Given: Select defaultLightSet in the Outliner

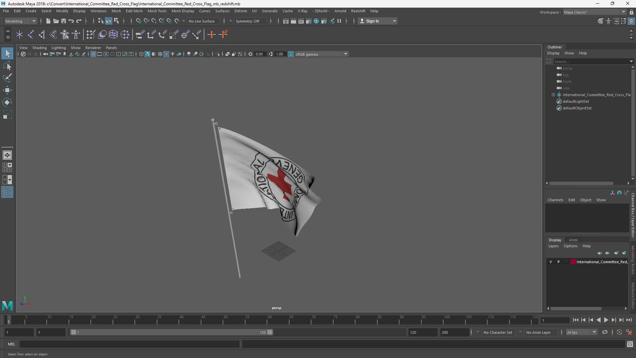Looking at the screenshot, I should click(576, 101).
